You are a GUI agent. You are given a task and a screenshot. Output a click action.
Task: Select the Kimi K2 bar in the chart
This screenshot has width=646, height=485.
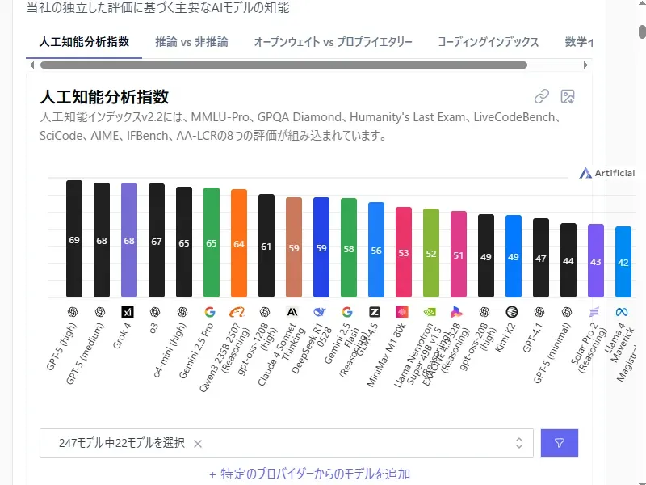point(513,259)
